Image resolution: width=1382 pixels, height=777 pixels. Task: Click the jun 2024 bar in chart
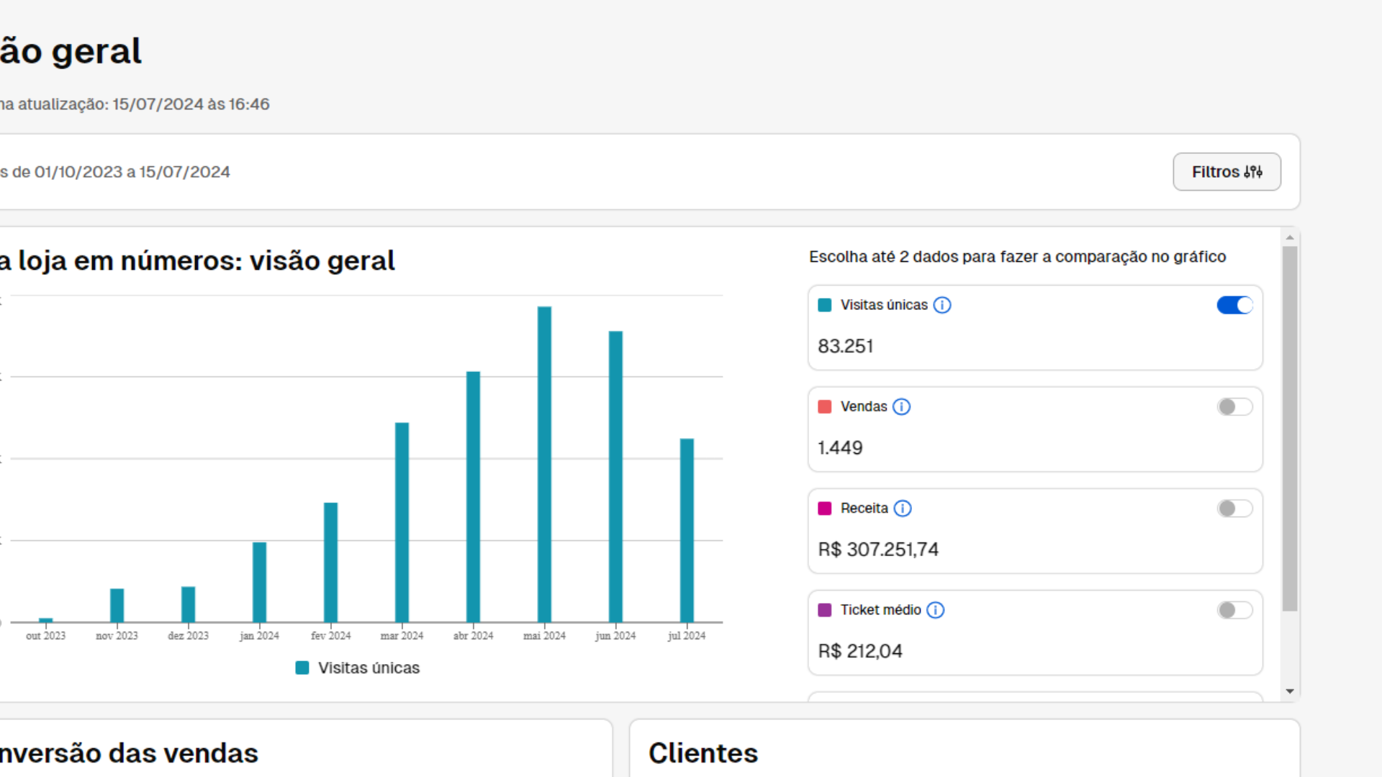[615, 476]
